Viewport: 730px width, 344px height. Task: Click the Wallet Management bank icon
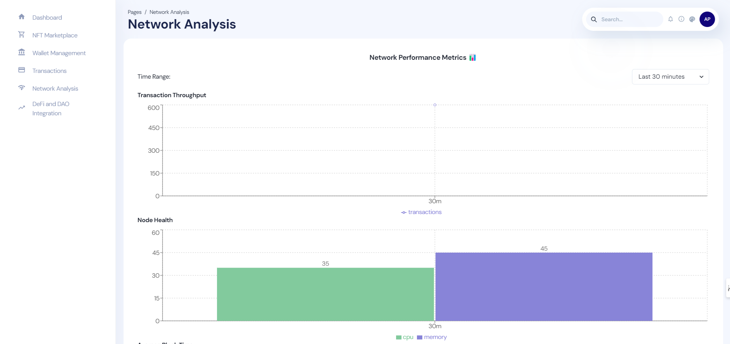pyautogui.click(x=22, y=52)
